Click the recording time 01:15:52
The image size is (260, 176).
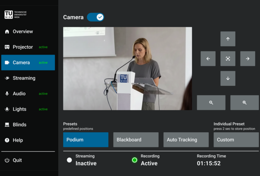point(209,163)
